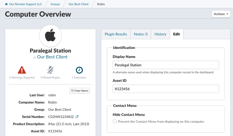Click the 1 Expiration label
The height and width of the screenshot is (136, 233).
coord(79,77)
